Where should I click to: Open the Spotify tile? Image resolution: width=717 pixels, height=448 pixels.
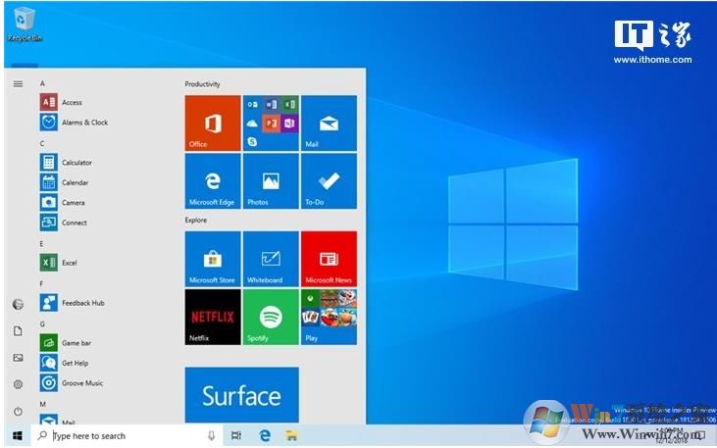click(271, 317)
